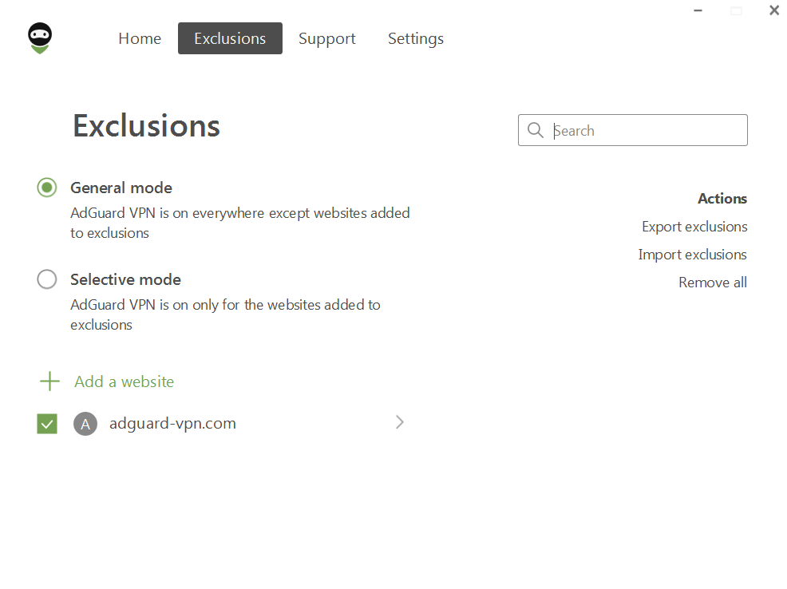The height and width of the screenshot is (589, 787).
Task: Click the AdGuard VPN ninja logo
Action: (40, 38)
